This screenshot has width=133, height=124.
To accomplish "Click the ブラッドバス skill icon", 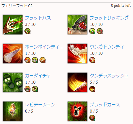I will click(13, 25).
